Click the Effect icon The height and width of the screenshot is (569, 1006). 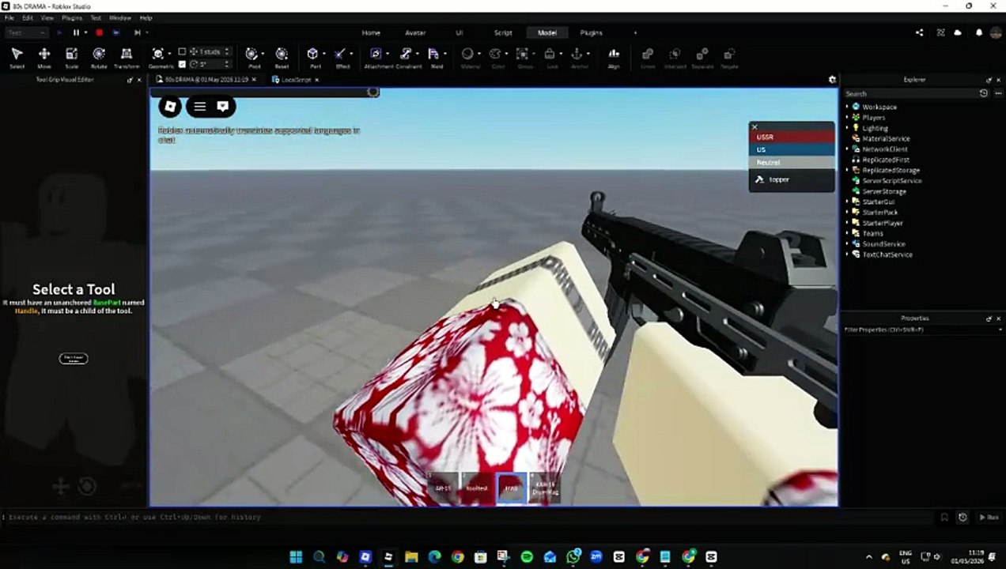(340, 55)
